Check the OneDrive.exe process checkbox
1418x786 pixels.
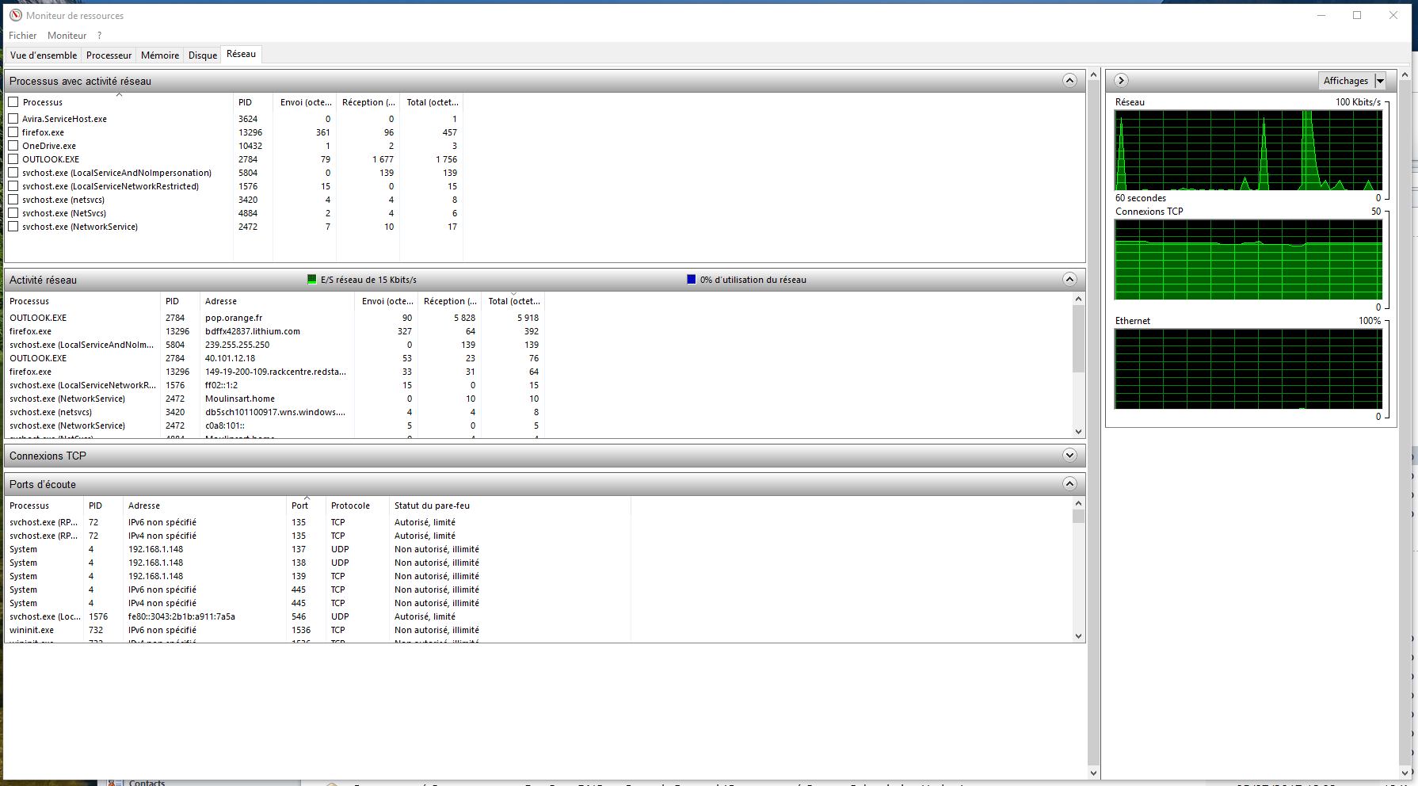[13, 145]
